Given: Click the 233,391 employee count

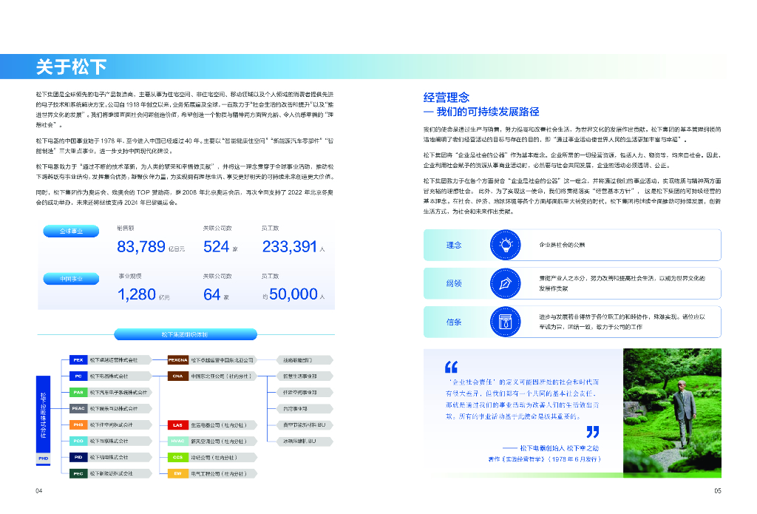Looking at the screenshot, I should [x=290, y=247].
